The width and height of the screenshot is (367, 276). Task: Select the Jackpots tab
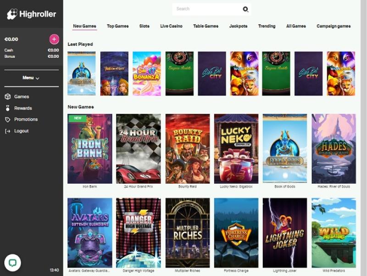pos(238,26)
